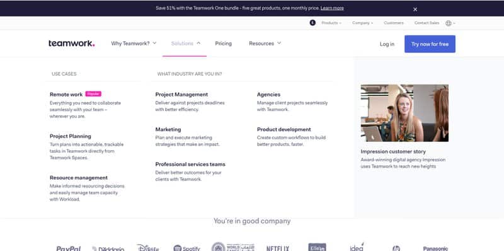
Task: Click the 'USE CASES' heading
Action: point(64,74)
